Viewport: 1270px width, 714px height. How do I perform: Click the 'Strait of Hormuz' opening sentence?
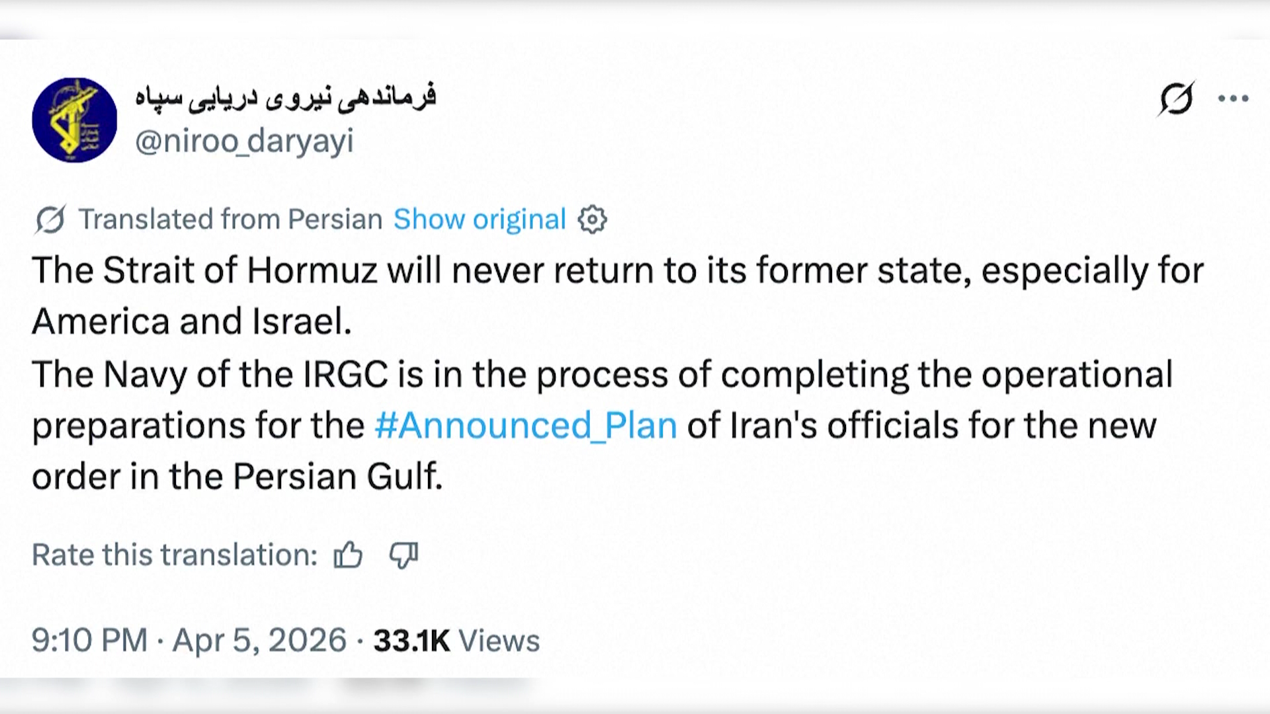click(x=618, y=270)
